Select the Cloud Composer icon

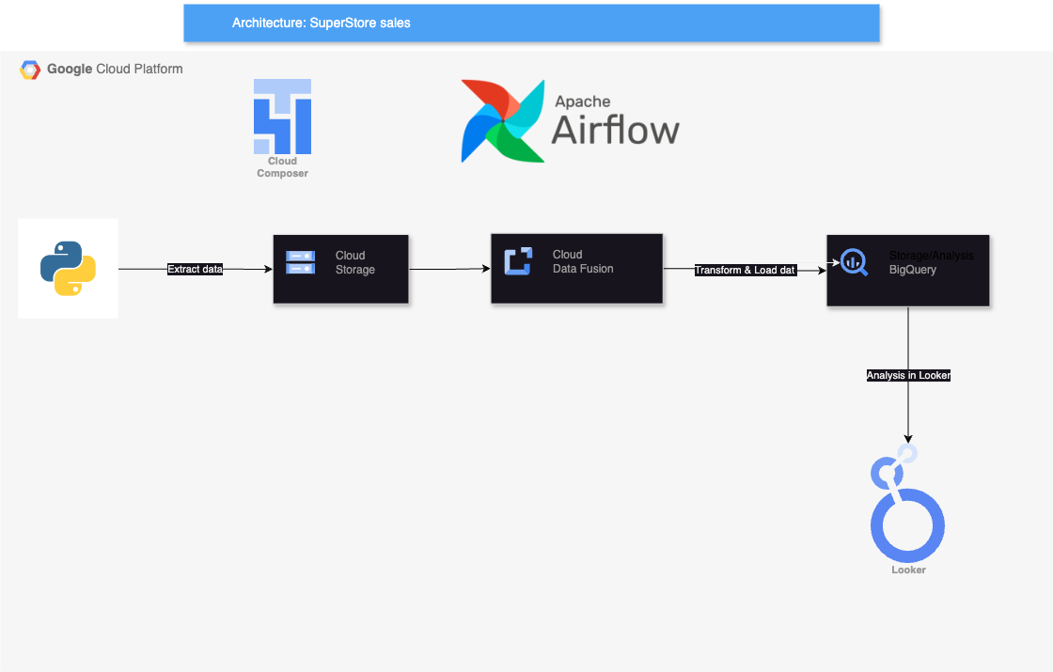point(281,115)
